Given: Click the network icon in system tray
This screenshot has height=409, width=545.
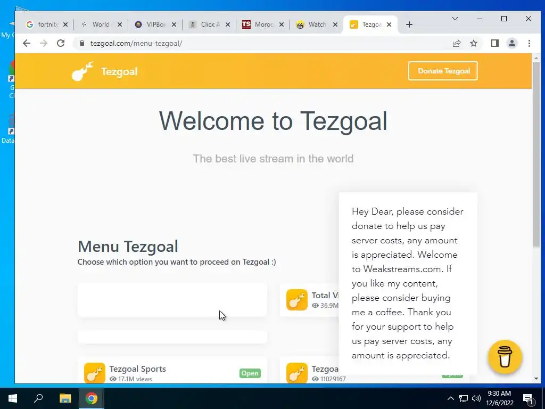Looking at the screenshot, I should (464, 398).
